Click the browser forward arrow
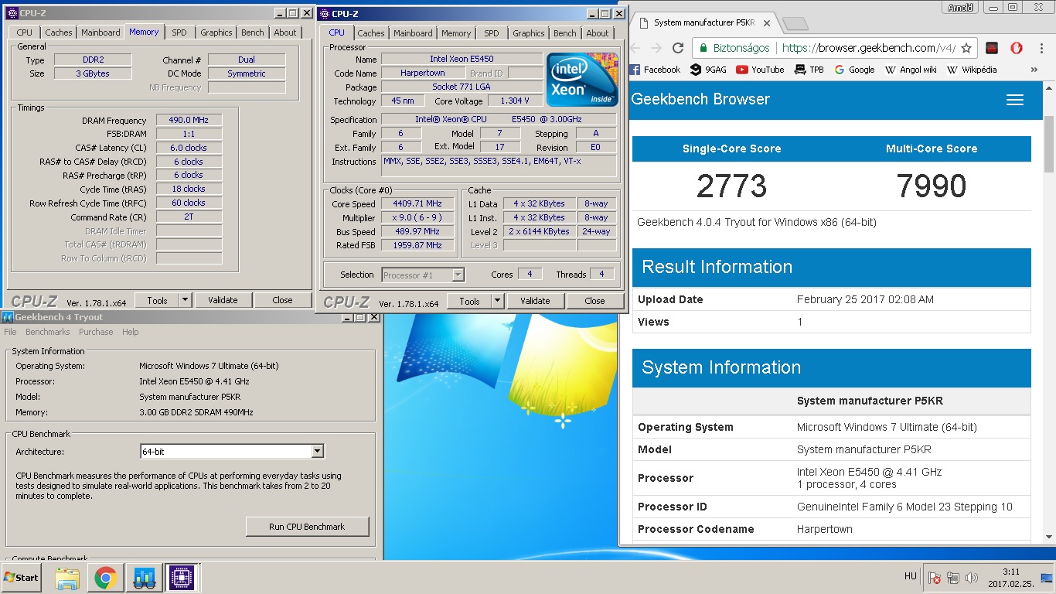This screenshot has height=594, width=1056. click(x=656, y=47)
